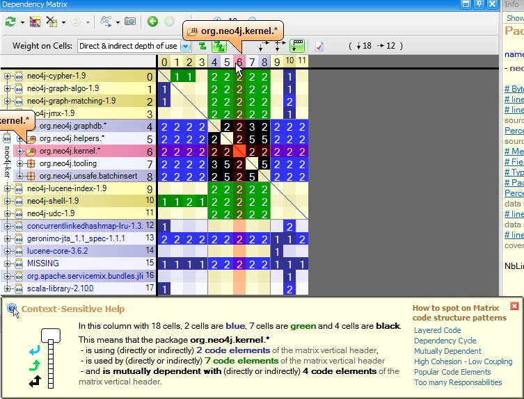Screen dimensions: 524x399
Task: Click the pin icon in Dependency Matrix title
Action: pyautogui.click(x=479, y=4)
